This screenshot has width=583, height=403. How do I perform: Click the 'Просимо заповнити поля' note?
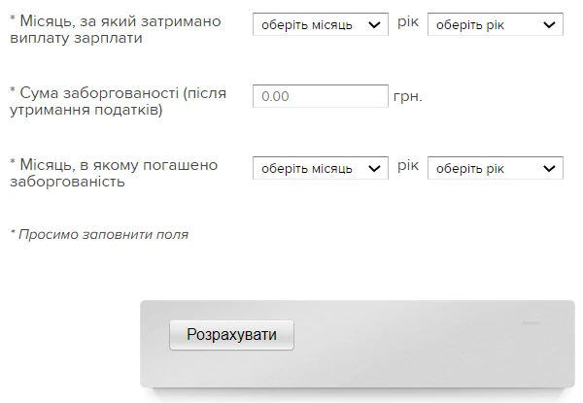pyautogui.click(x=99, y=234)
